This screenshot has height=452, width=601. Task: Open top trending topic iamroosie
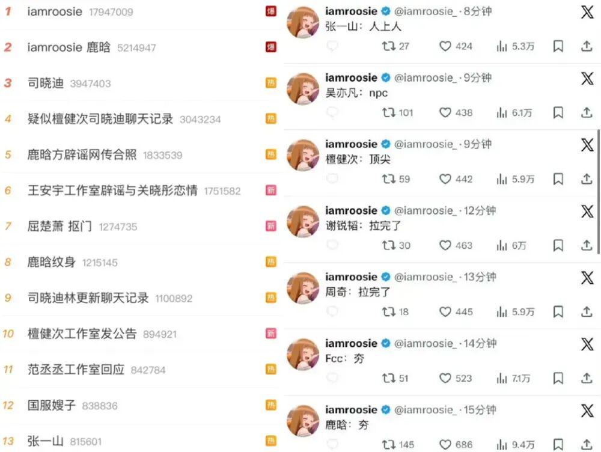pyautogui.click(x=55, y=11)
